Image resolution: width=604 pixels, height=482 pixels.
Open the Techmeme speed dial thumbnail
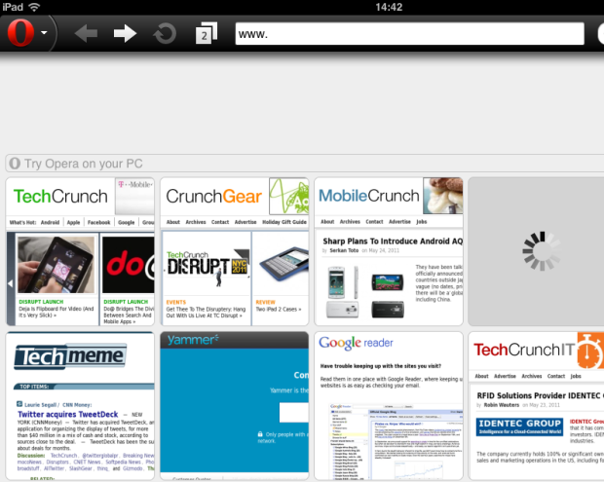pyautogui.click(x=80, y=406)
